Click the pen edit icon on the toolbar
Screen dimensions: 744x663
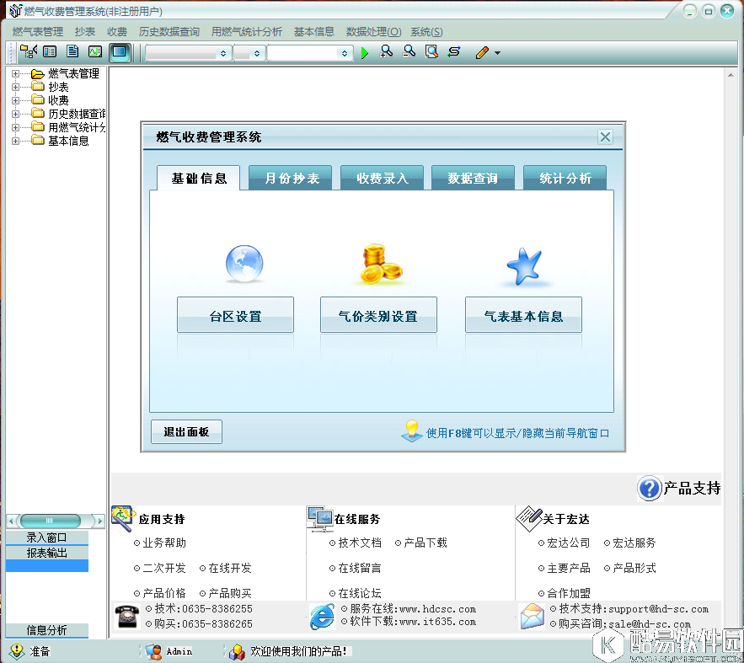pyautogui.click(x=482, y=51)
